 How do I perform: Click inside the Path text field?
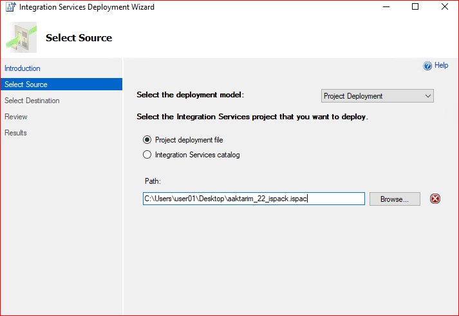254,199
